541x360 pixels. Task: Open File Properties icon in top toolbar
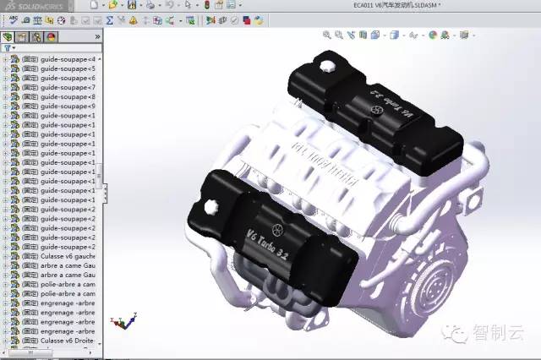click(219, 5)
